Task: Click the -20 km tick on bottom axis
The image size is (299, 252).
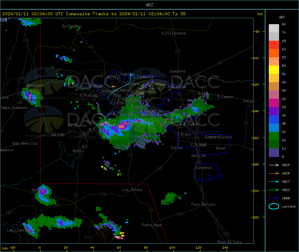Action: [13, 247]
